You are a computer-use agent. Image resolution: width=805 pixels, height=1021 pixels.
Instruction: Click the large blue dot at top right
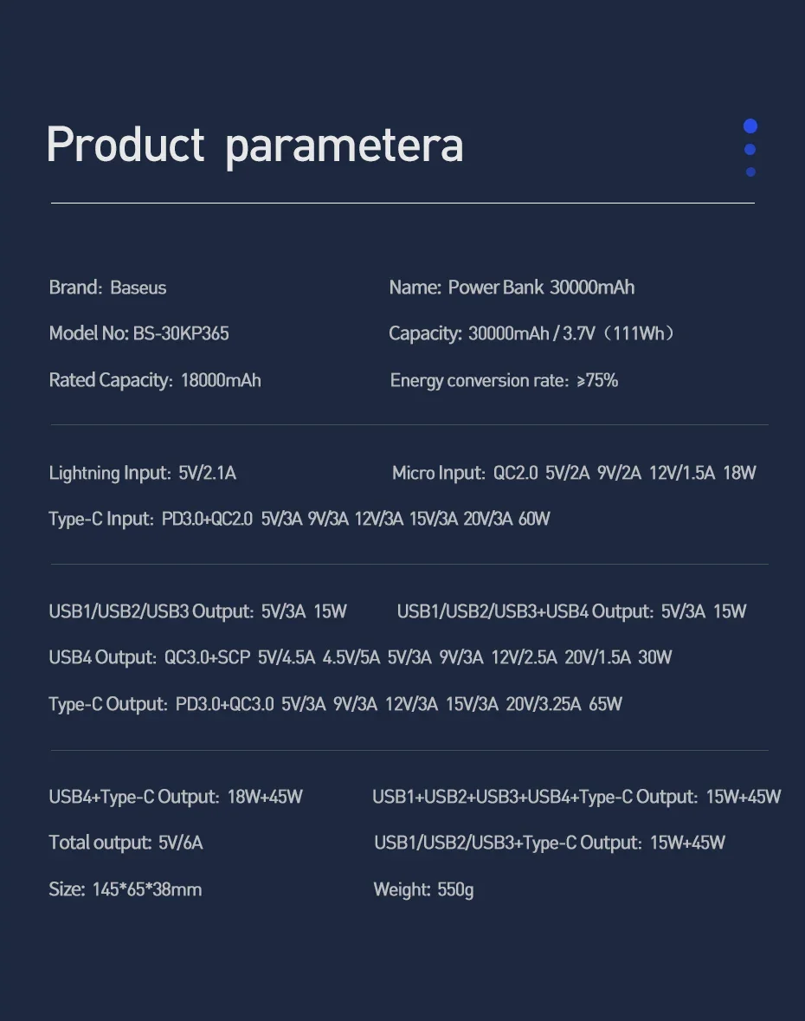[x=750, y=126]
